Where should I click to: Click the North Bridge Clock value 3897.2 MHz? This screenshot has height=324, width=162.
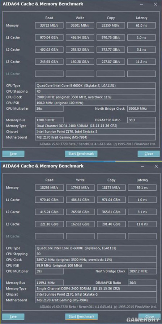click(142, 271)
